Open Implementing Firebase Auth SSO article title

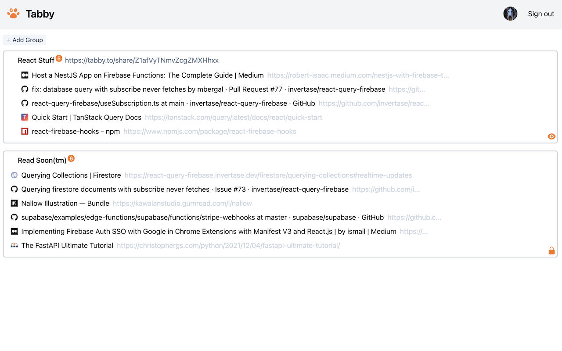(x=209, y=232)
